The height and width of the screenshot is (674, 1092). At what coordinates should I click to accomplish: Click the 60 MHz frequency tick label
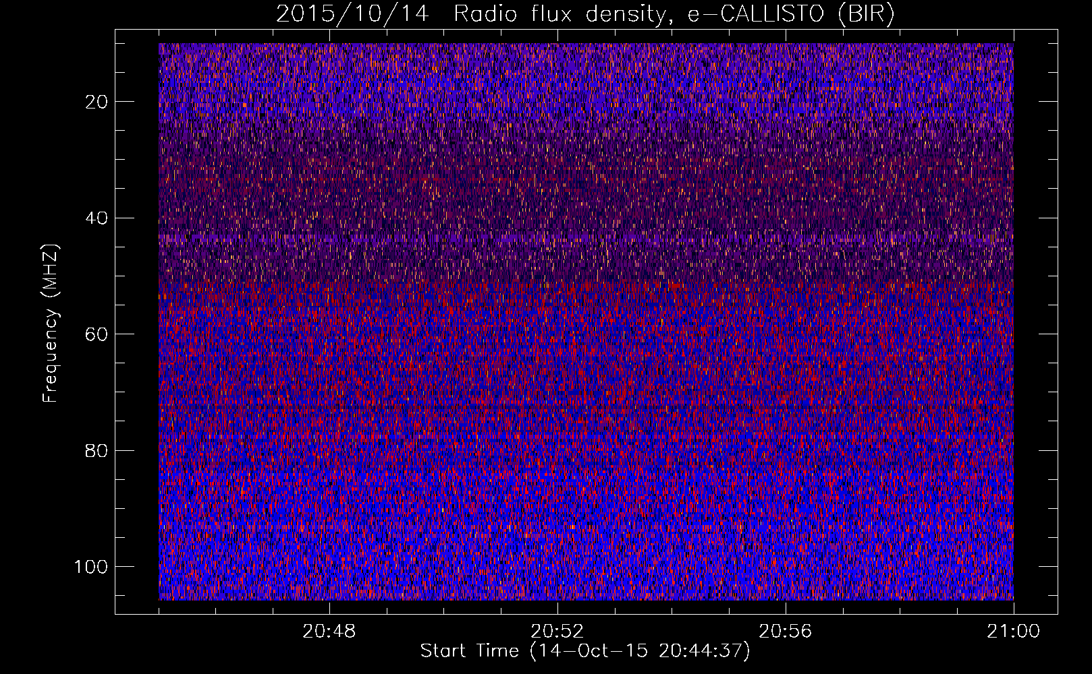[x=97, y=334]
